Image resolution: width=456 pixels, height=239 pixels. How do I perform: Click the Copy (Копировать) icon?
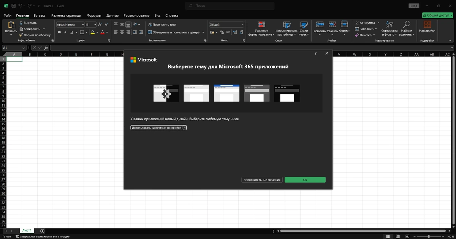[x=21, y=29]
